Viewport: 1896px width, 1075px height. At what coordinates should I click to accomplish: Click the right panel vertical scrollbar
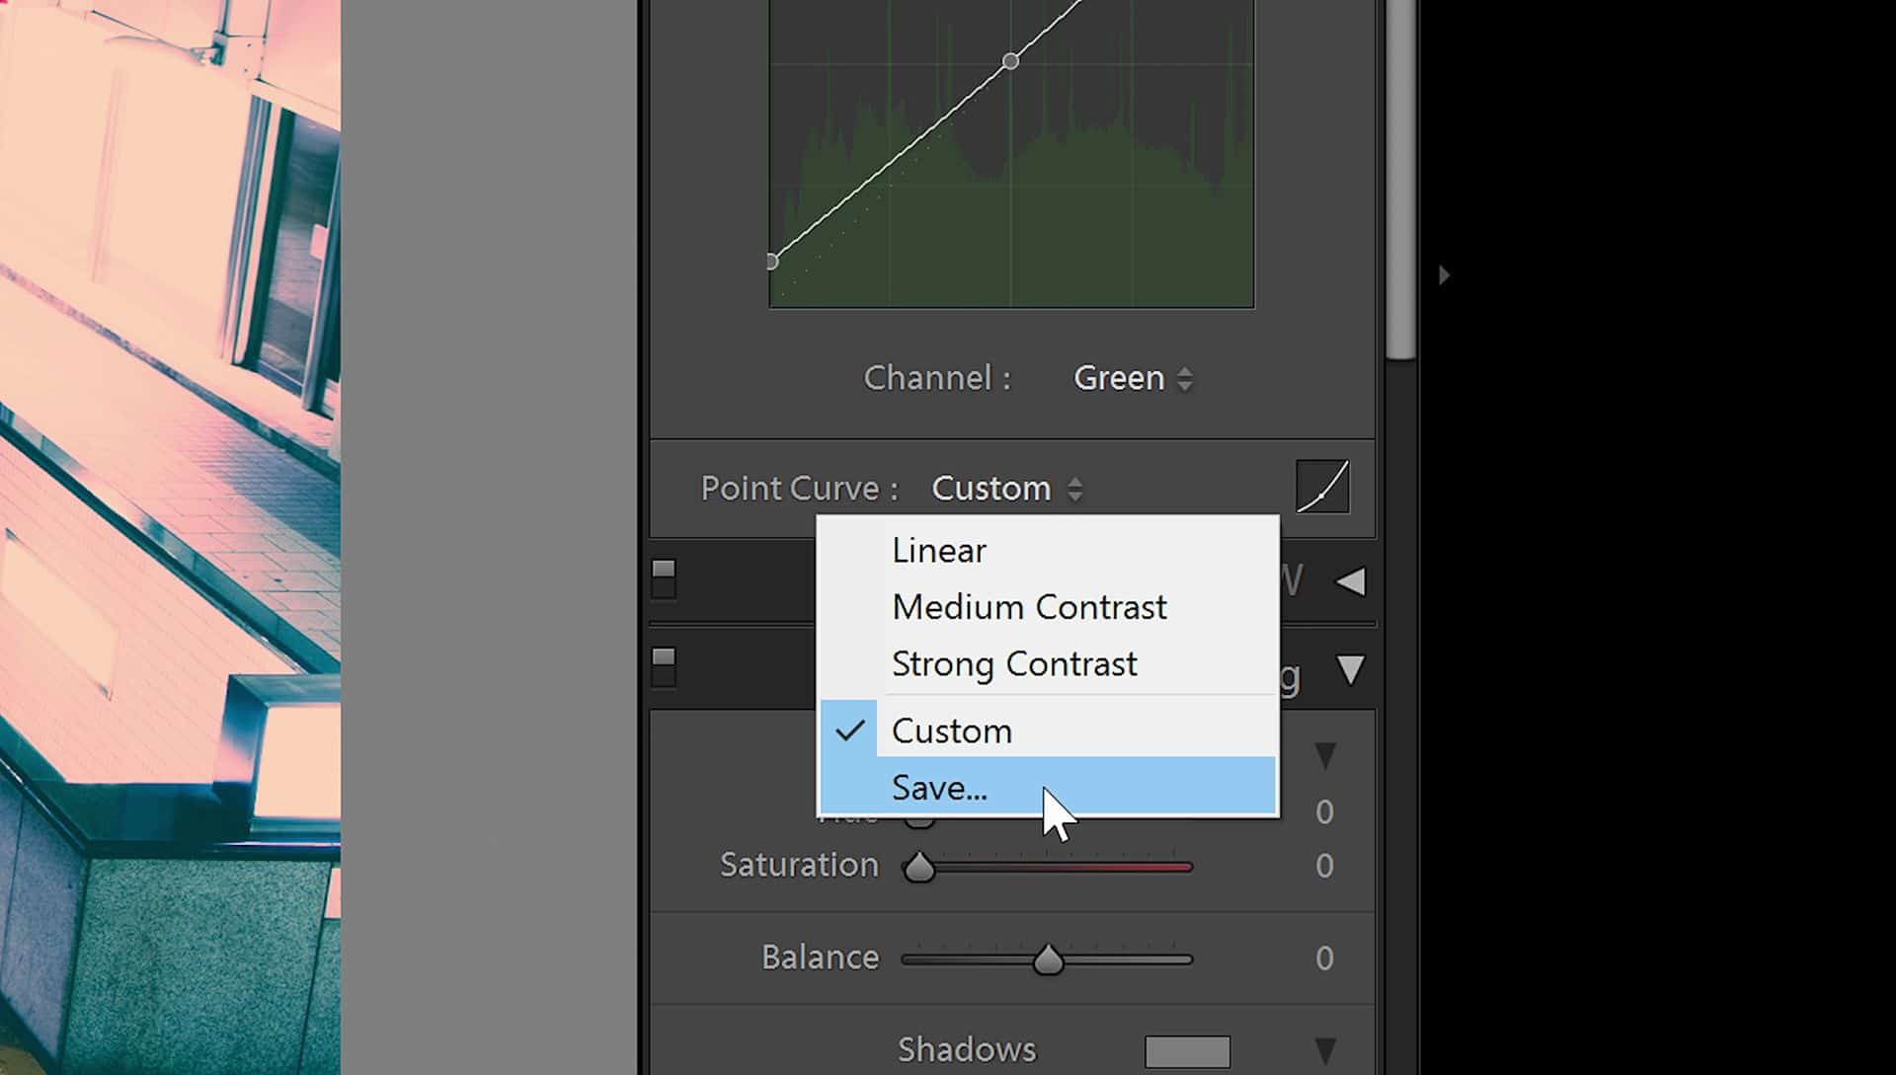pos(1400,178)
